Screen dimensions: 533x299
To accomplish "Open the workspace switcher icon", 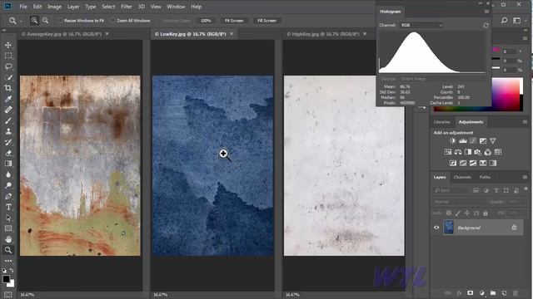I will [516, 20].
